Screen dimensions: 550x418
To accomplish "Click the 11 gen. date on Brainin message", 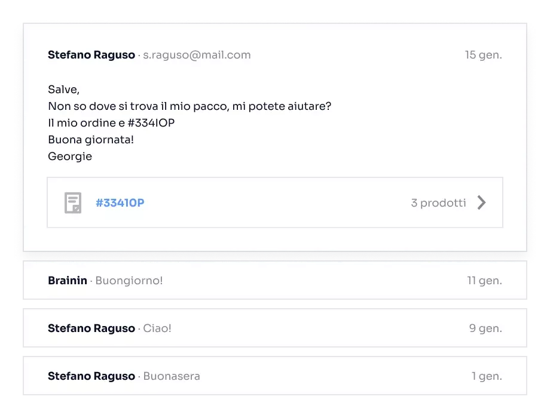I will (484, 281).
